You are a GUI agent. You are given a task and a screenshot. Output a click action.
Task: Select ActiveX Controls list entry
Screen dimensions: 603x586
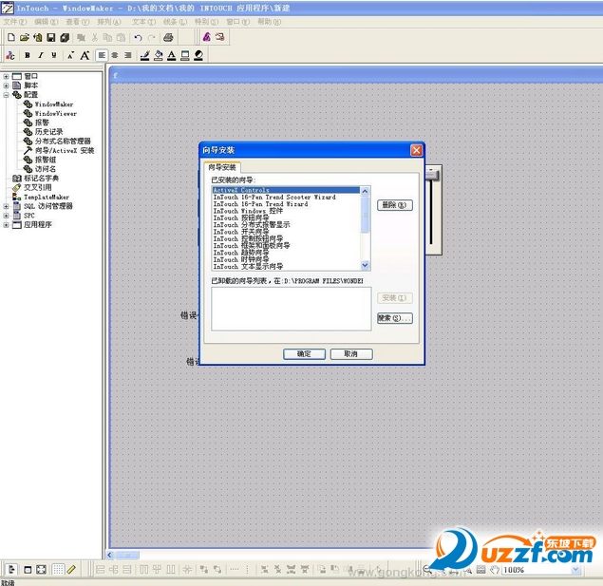coord(286,190)
